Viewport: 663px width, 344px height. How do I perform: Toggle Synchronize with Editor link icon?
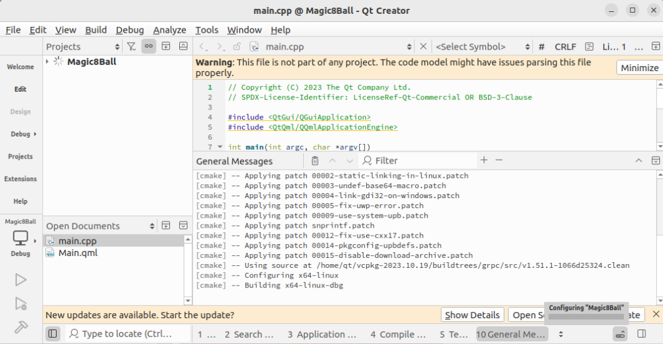(148, 47)
